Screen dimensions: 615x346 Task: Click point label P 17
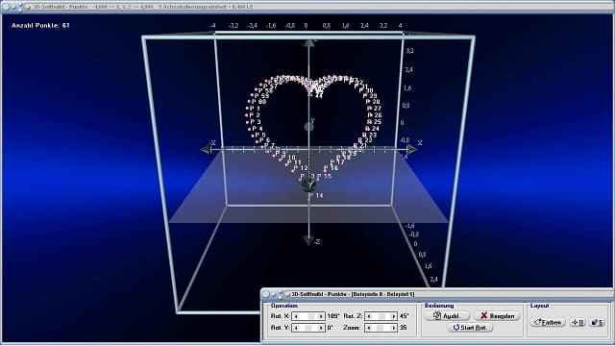(x=337, y=161)
